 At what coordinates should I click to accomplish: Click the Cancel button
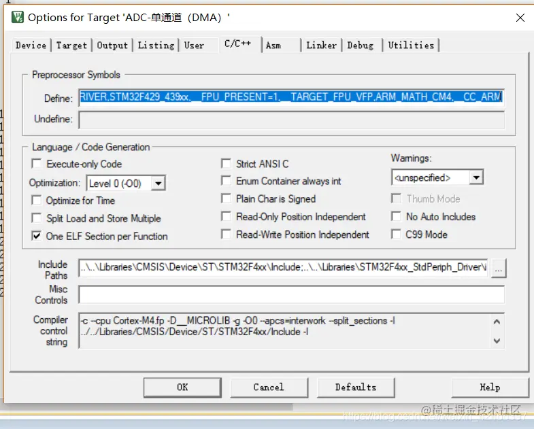point(269,388)
